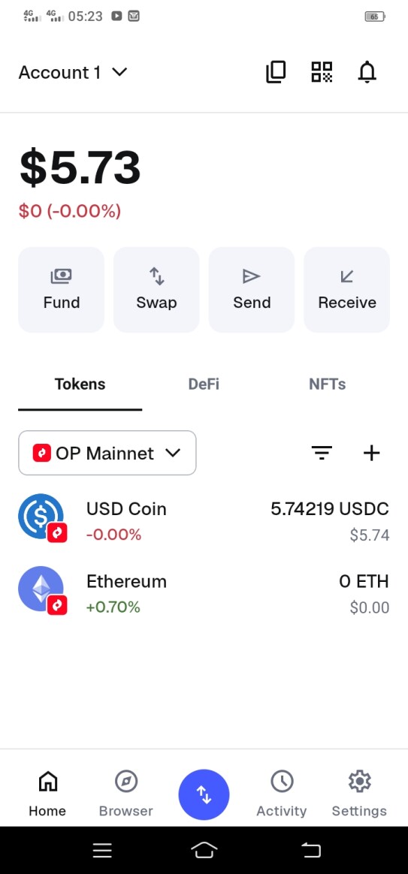
Task: Tap the Send button
Action: point(252,290)
